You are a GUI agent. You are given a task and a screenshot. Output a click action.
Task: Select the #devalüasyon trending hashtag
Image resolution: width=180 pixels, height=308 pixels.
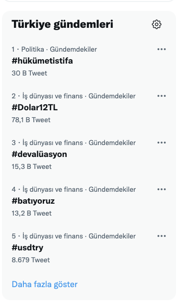(x=39, y=154)
